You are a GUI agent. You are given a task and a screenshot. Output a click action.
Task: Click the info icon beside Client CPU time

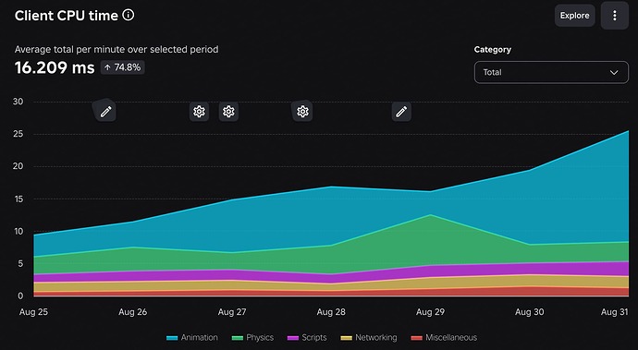click(x=129, y=16)
